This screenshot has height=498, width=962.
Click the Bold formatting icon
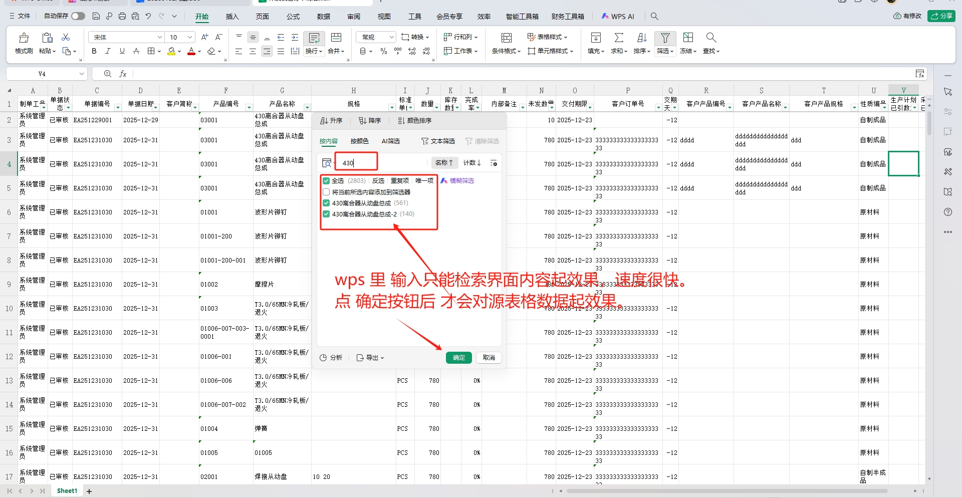click(94, 51)
